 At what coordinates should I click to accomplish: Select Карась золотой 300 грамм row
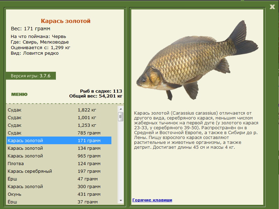point(59,186)
